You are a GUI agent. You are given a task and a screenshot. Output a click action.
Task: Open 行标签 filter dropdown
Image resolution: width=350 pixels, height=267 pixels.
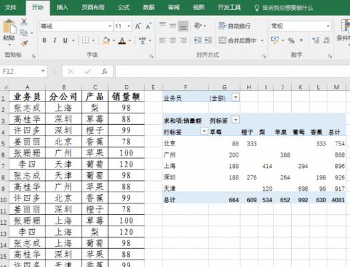[x=204, y=131]
